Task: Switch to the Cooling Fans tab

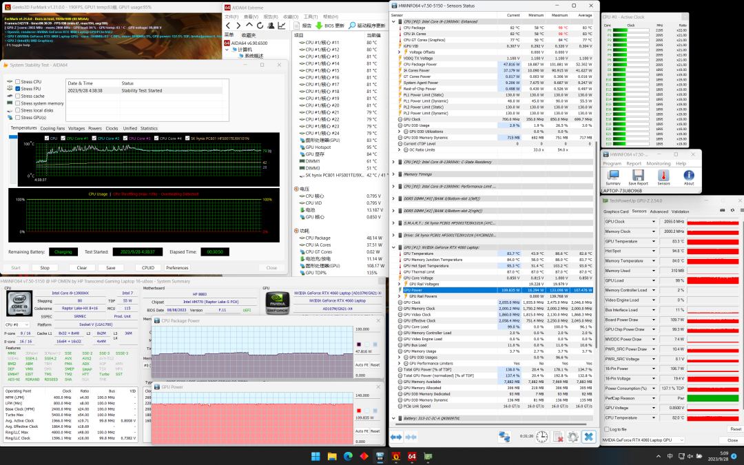Action: [x=52, y=128]
